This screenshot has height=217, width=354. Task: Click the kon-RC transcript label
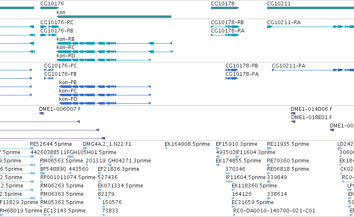click(66, 47)
